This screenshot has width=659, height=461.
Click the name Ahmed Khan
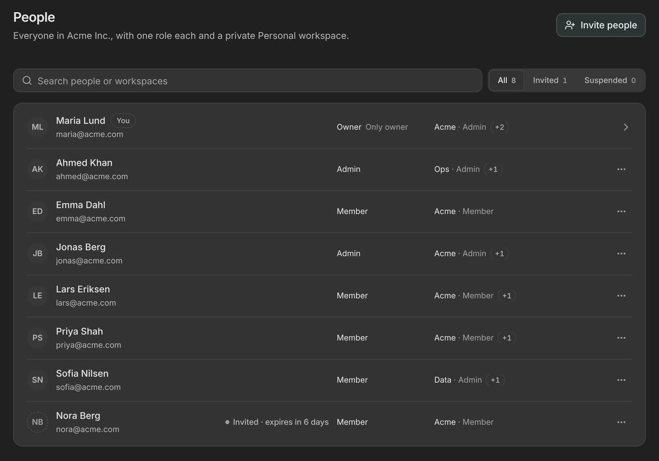pos(84,162)
